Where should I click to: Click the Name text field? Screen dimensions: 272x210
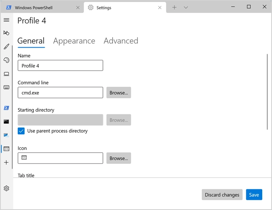(60, 66)
